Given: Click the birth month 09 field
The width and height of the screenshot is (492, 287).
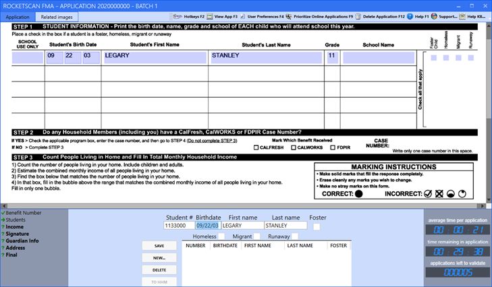Looking at the screenshot, I should coord(55,58).
